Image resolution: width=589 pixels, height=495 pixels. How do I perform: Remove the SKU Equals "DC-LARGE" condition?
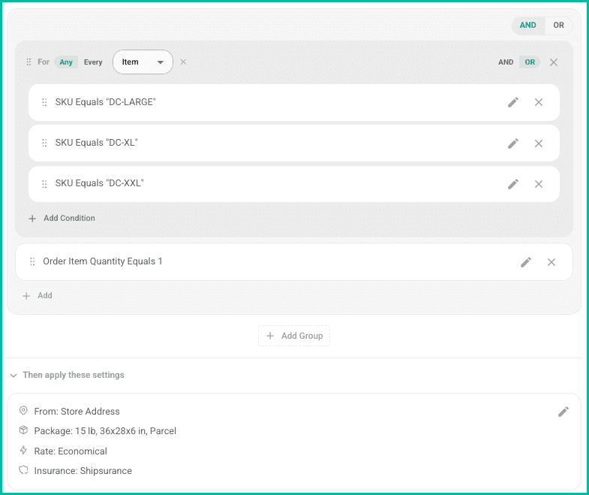539,102
